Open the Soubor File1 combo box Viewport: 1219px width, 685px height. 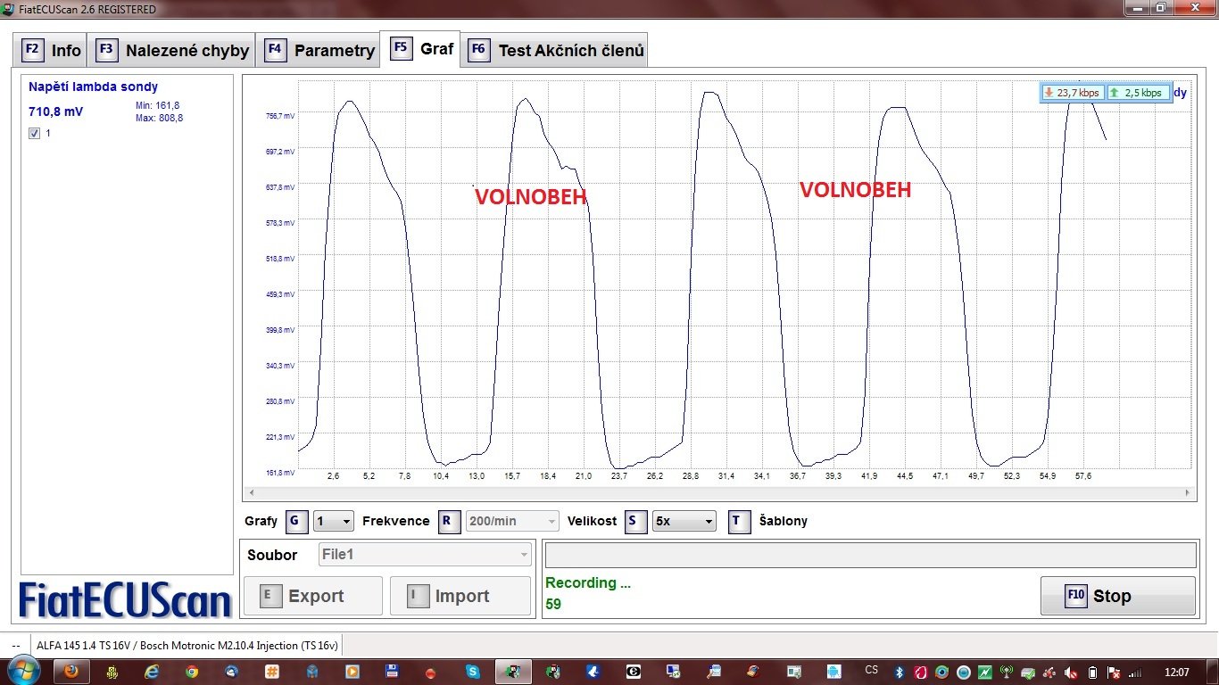[x=426, y=555]
